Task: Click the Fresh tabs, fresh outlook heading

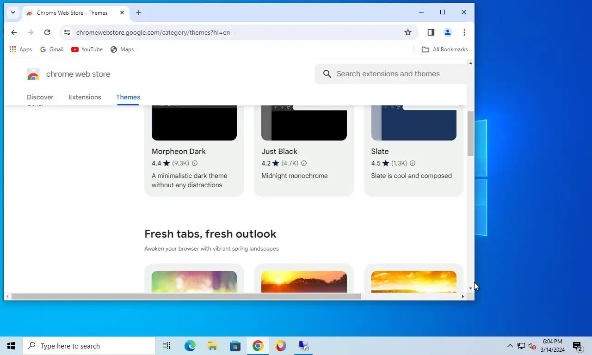Action: [x=210, y=234]
